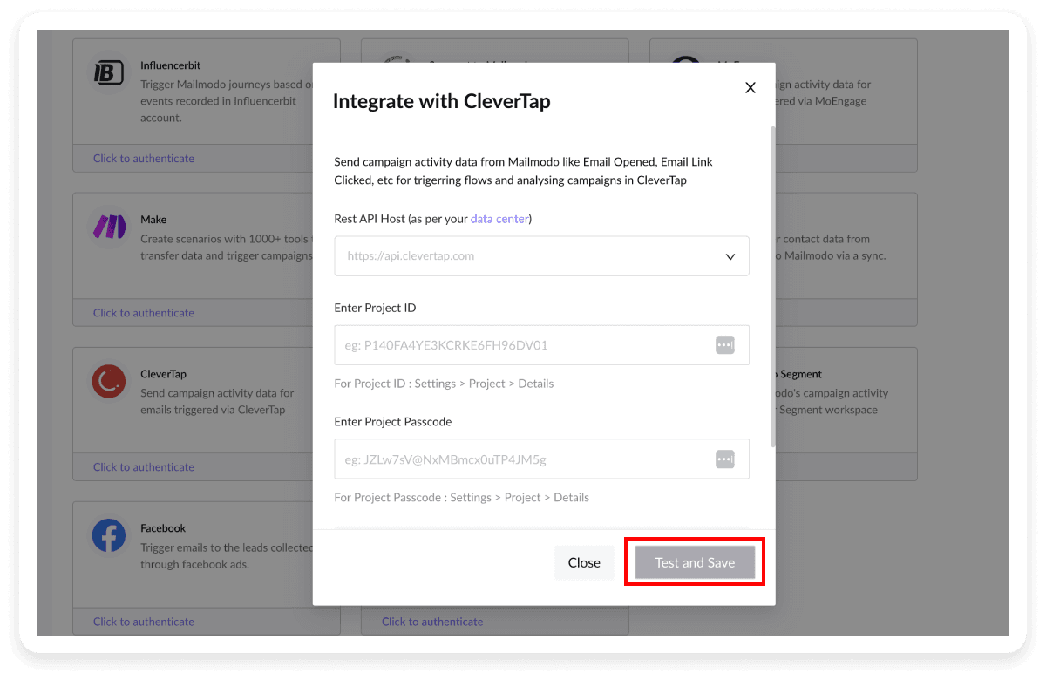Viewport: 1046px width, 680px height.
Task: Click the Make logo icon
Action: 109,228
